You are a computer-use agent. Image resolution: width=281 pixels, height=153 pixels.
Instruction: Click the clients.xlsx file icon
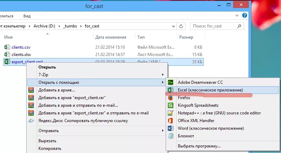click(7, 54)
